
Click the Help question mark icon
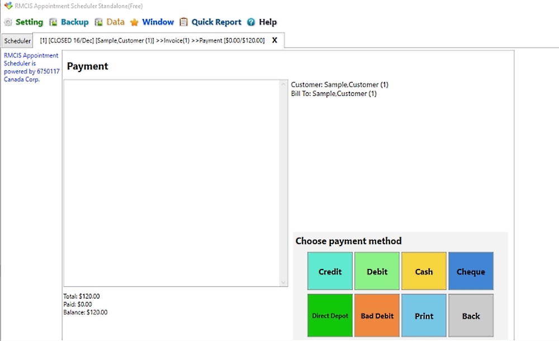point(251,22)
